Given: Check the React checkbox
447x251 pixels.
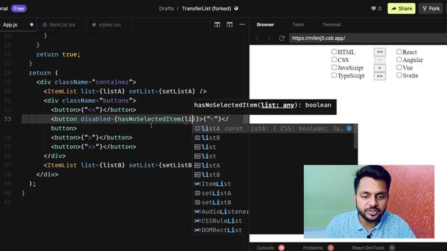Looking at the screenshot, I should point(399,52).
